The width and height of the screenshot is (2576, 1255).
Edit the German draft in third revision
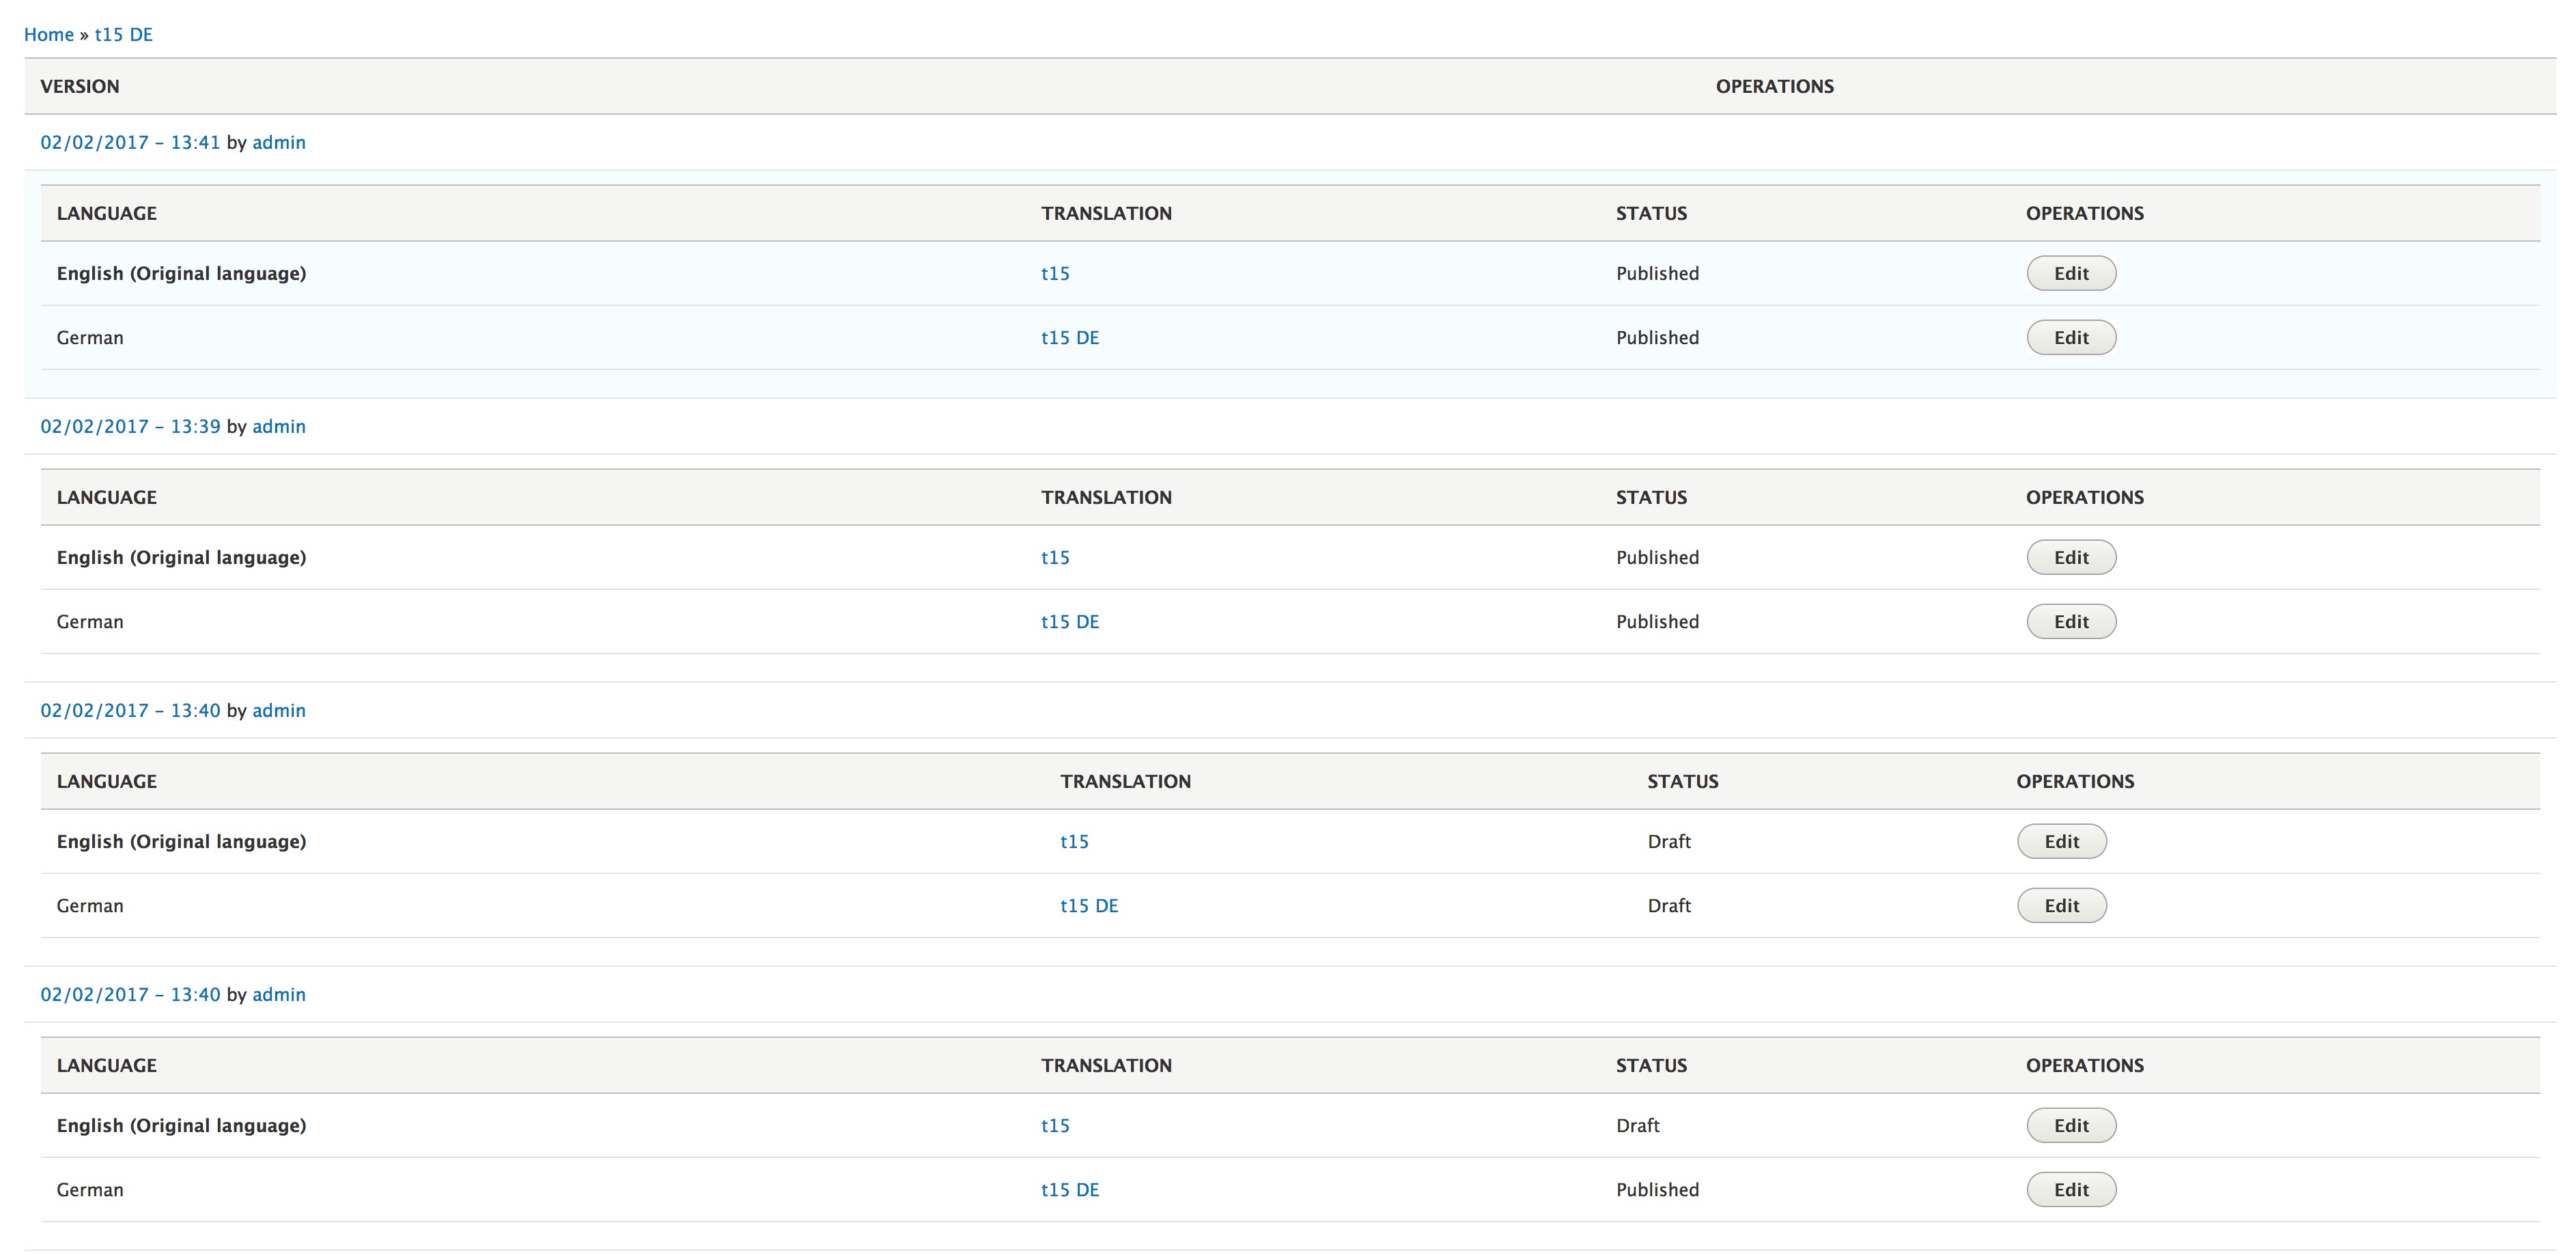pyautogui.click(x=2060, y=905)
